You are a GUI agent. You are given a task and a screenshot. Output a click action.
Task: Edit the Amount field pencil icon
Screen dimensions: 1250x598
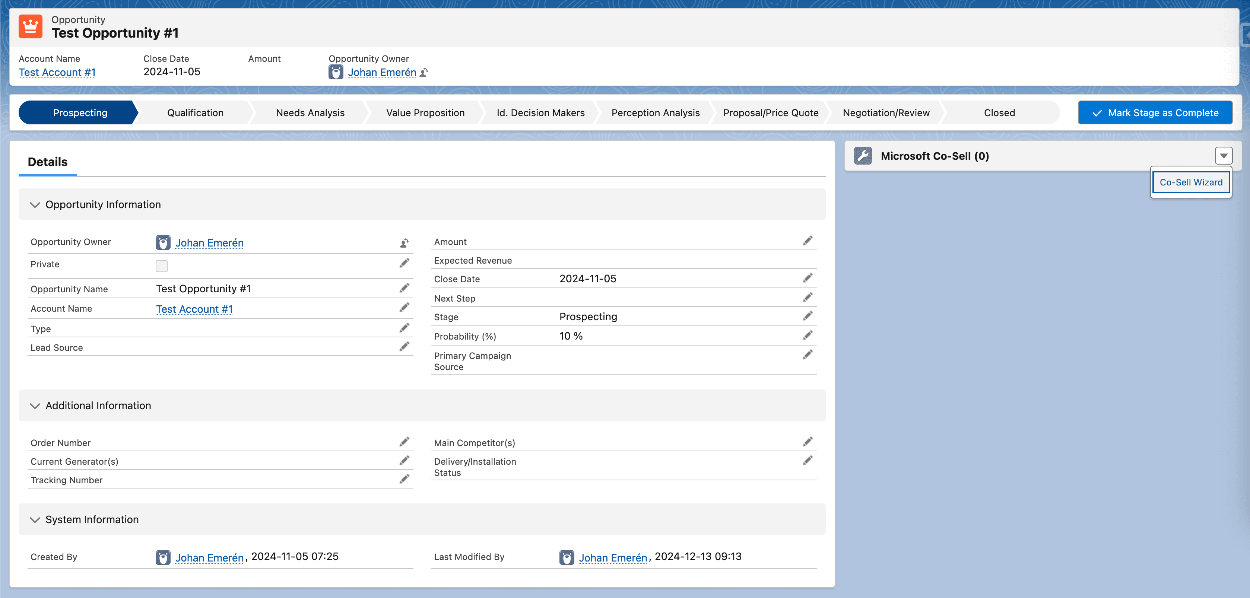[808, 241]
